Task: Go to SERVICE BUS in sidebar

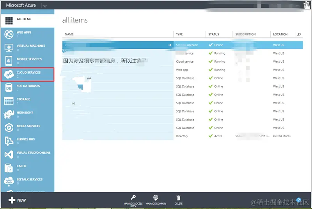Action: point(26,139)
